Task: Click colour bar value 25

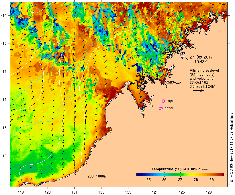Action: tap(148, 180)
